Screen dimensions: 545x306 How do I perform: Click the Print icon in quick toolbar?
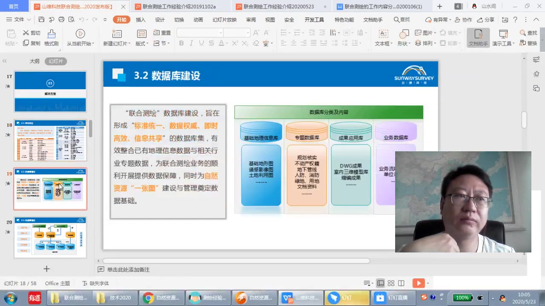61,20
